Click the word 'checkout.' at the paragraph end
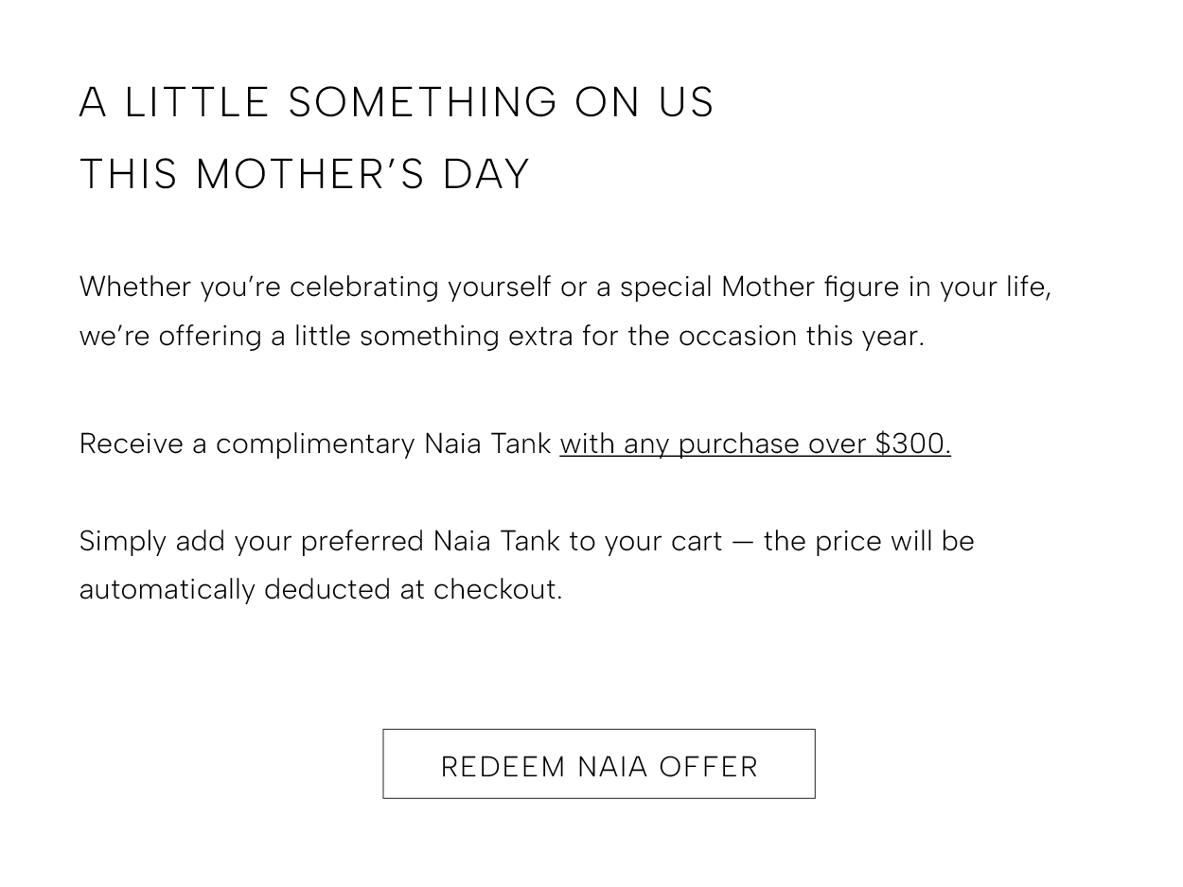The image size is (1183, 887). coord(498,589)
